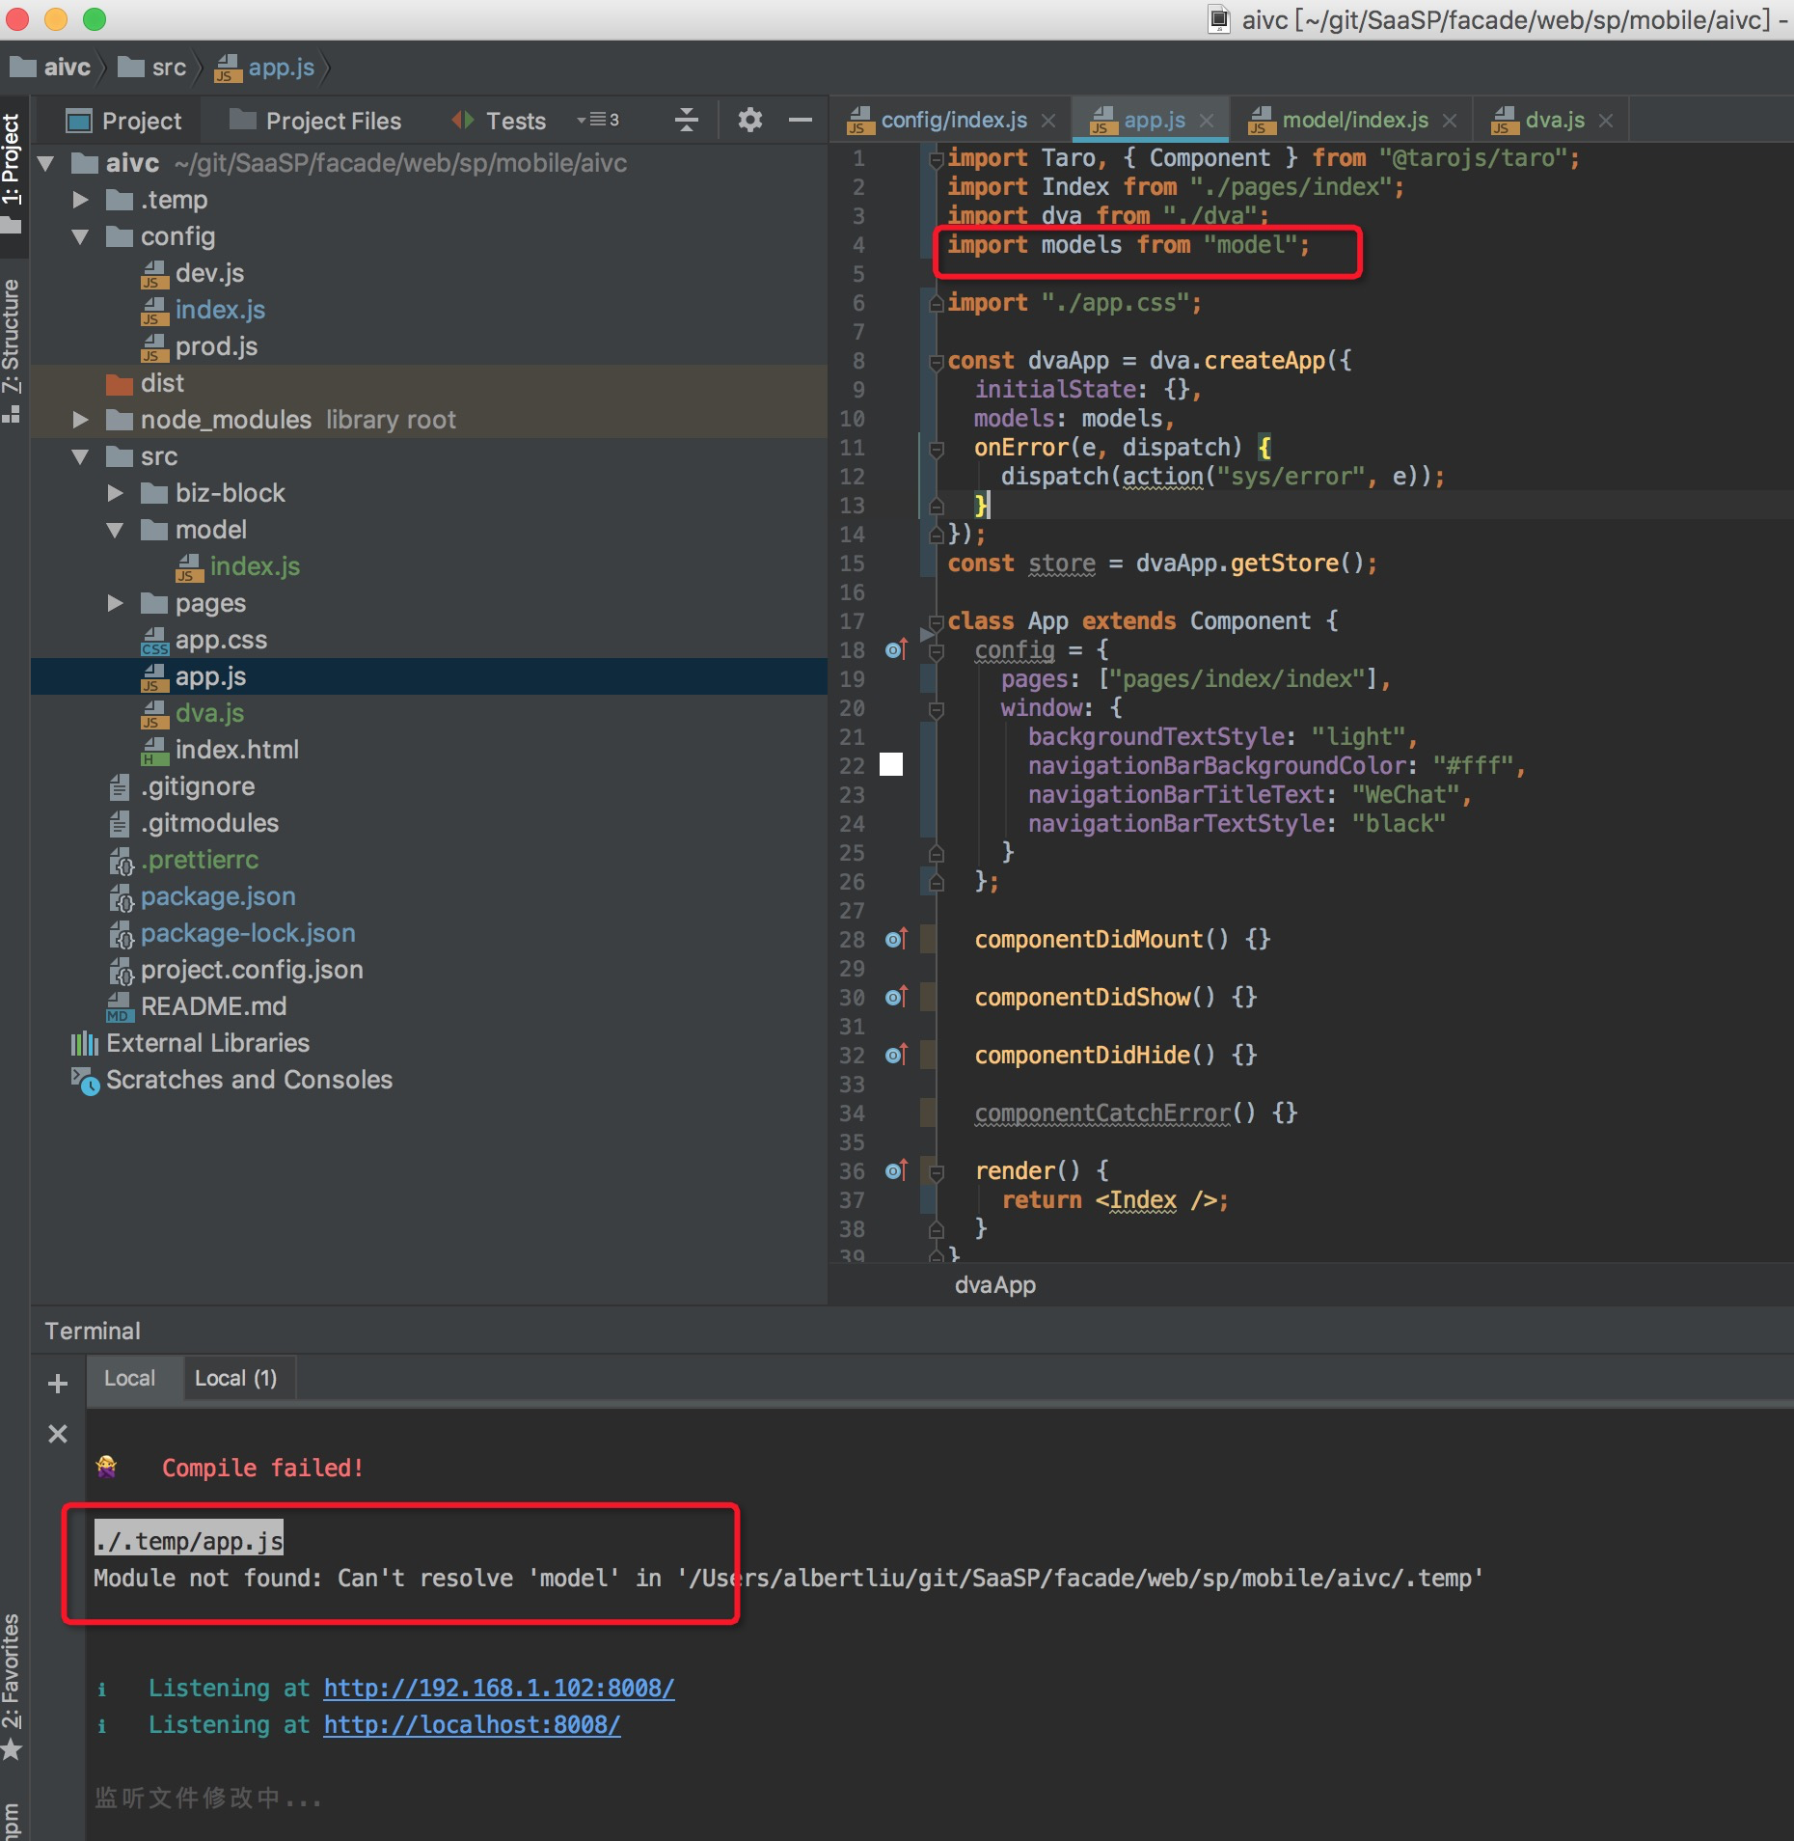Collapse all nodes in project tree

[687, 120]
